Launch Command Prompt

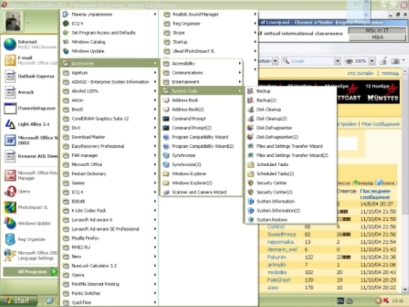201,119
